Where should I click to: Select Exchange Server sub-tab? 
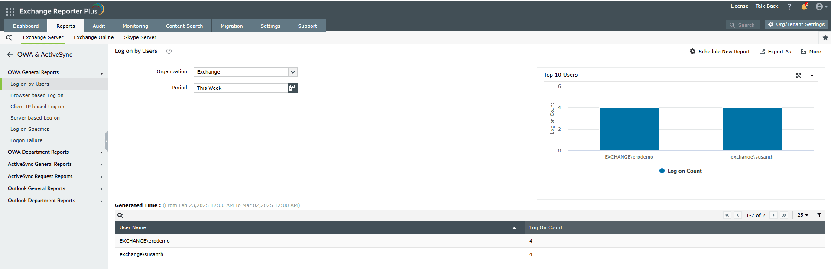43,37
